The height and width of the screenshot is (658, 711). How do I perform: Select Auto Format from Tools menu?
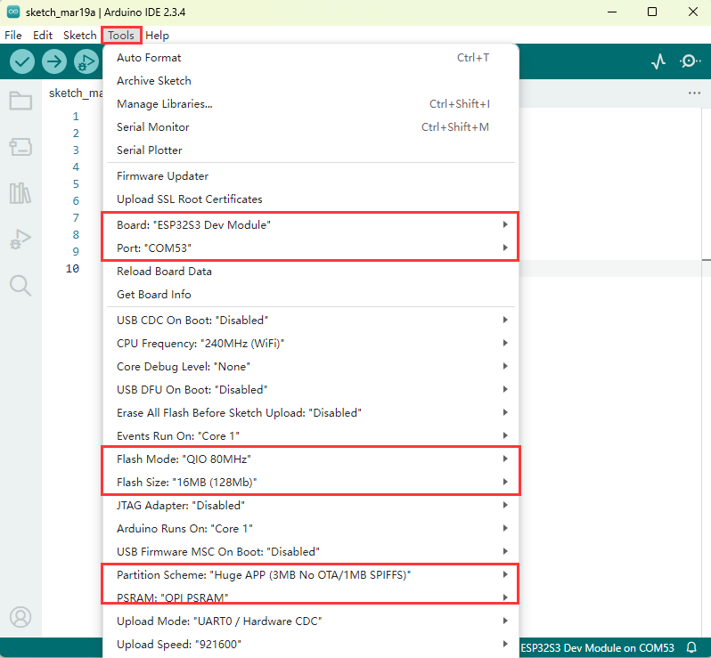click(x=311, y=58)
